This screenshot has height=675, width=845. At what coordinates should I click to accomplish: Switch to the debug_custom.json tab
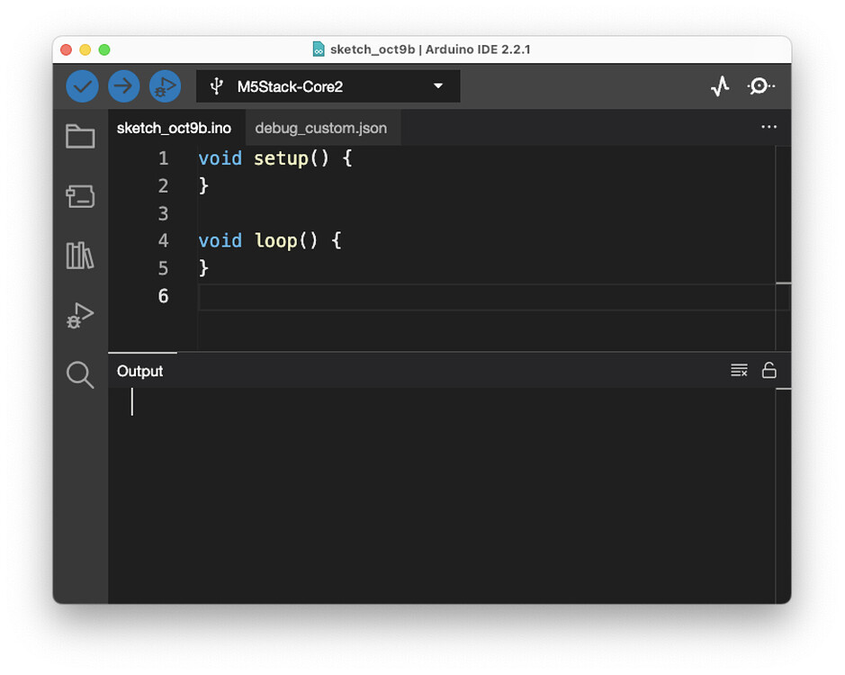pos(321,127)
